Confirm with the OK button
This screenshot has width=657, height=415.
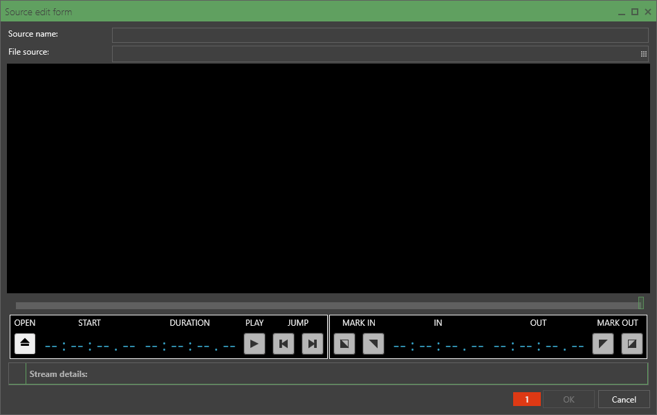click(x=568, y=400)
